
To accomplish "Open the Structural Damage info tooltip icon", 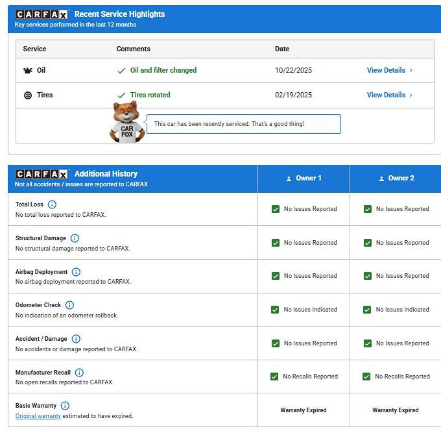I will tap(75, 238).
